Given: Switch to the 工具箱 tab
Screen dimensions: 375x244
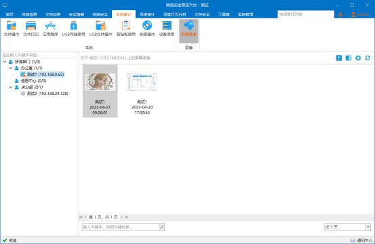Looking at the screenshot, I should pos(224,14).
